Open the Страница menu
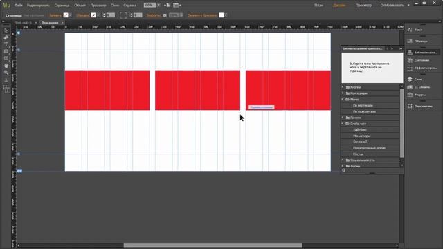443x249 pixels. click(62, 5)
